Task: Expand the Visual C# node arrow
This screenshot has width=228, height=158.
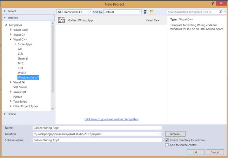Action: tap(11, 35)
